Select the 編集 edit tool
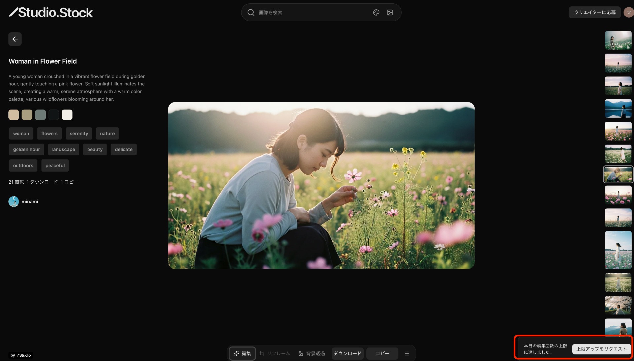This screenshot has height=361, width=634. (242, 353)
